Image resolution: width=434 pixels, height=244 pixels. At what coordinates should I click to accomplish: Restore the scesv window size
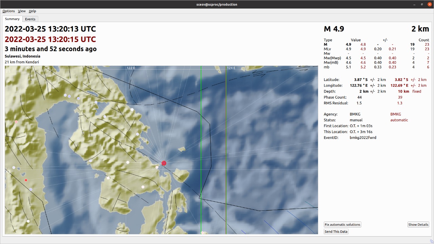(422, 4)
